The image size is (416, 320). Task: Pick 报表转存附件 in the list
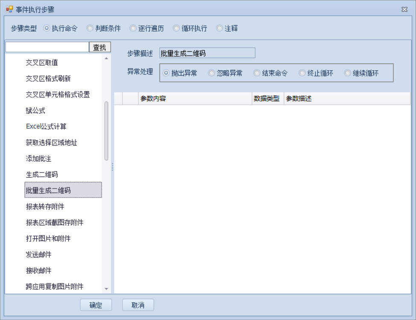click(x=45, y=207)
